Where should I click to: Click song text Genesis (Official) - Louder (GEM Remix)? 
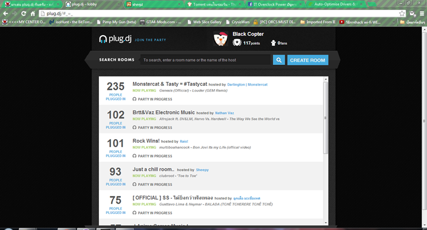pyautogui.click(x=193, y=91)
